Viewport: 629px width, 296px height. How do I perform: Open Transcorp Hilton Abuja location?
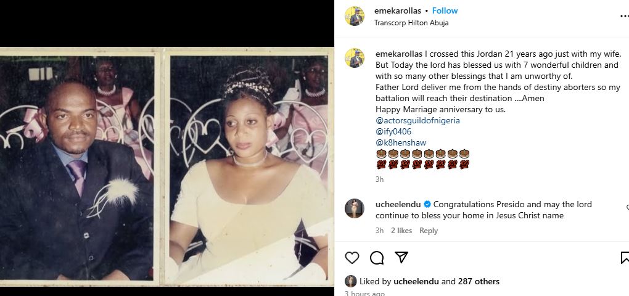pyautogui.click(x=411, y=23)
